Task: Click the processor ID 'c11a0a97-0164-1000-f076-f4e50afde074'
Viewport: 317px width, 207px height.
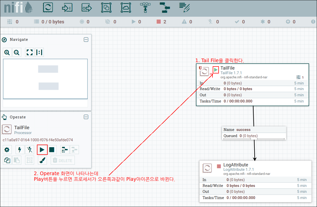Action: coord(38,140)
